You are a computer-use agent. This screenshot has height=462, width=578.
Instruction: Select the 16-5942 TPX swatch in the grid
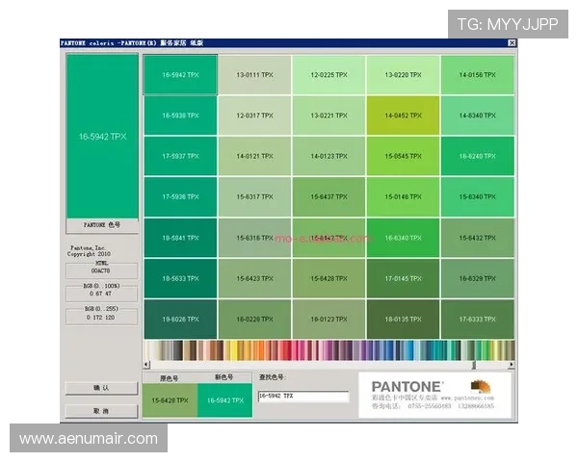[180, 75]
